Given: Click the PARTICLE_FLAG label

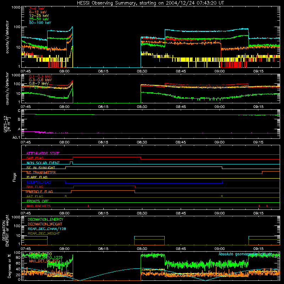Looking at the screenshot, I should coord(39,192).
